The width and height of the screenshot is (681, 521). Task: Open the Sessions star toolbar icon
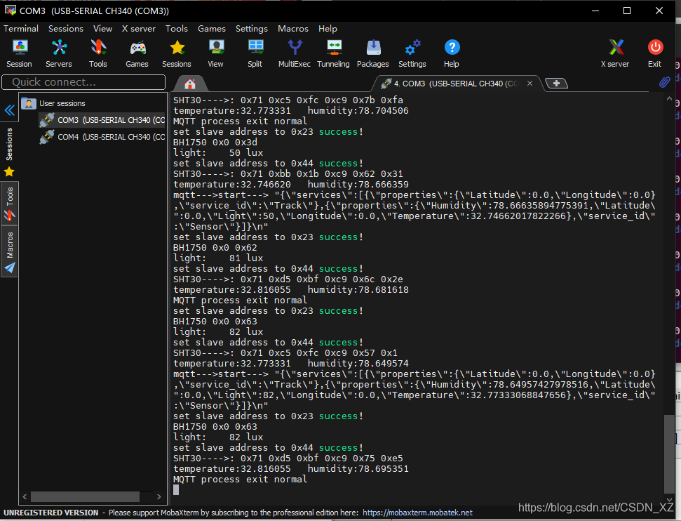point(176,53)
